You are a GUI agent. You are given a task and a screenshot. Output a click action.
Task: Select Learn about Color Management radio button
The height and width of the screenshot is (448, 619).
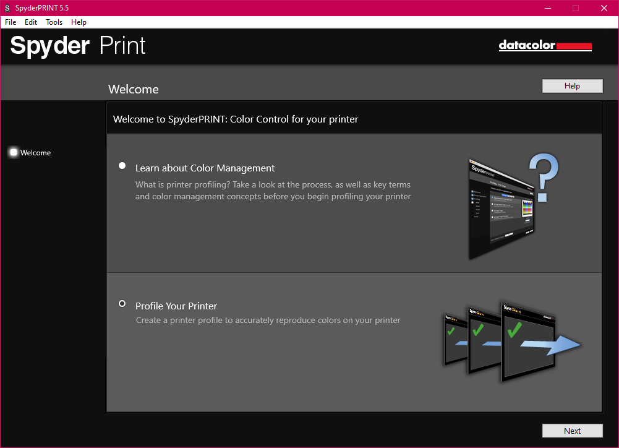point(122,166)
